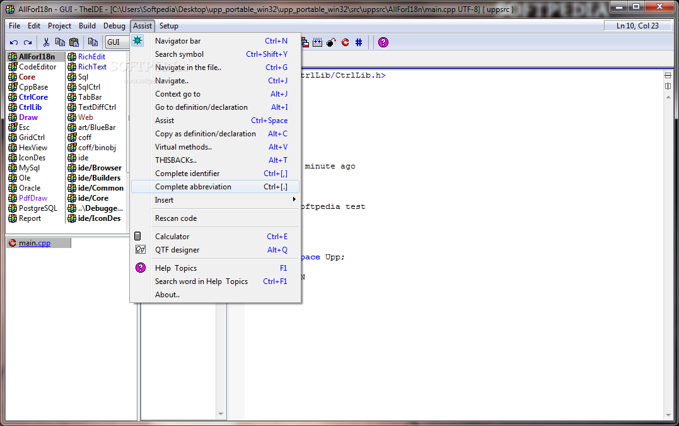Choose Search symbol from Assist menu

pos(215,54)
